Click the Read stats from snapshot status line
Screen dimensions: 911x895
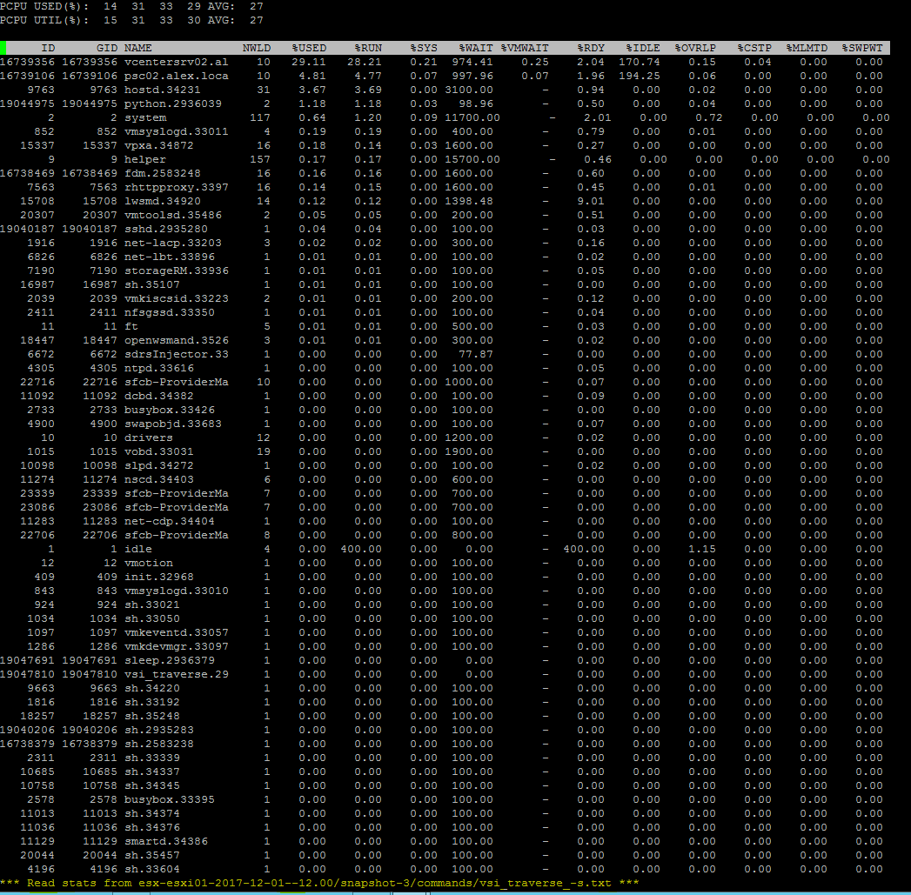coord(320,883)
